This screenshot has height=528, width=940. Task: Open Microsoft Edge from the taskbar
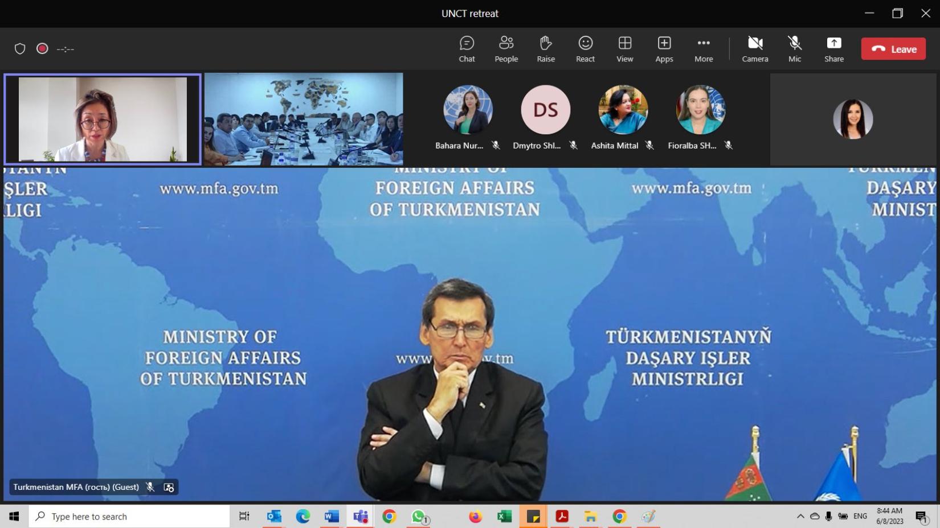tap(303, 516)
